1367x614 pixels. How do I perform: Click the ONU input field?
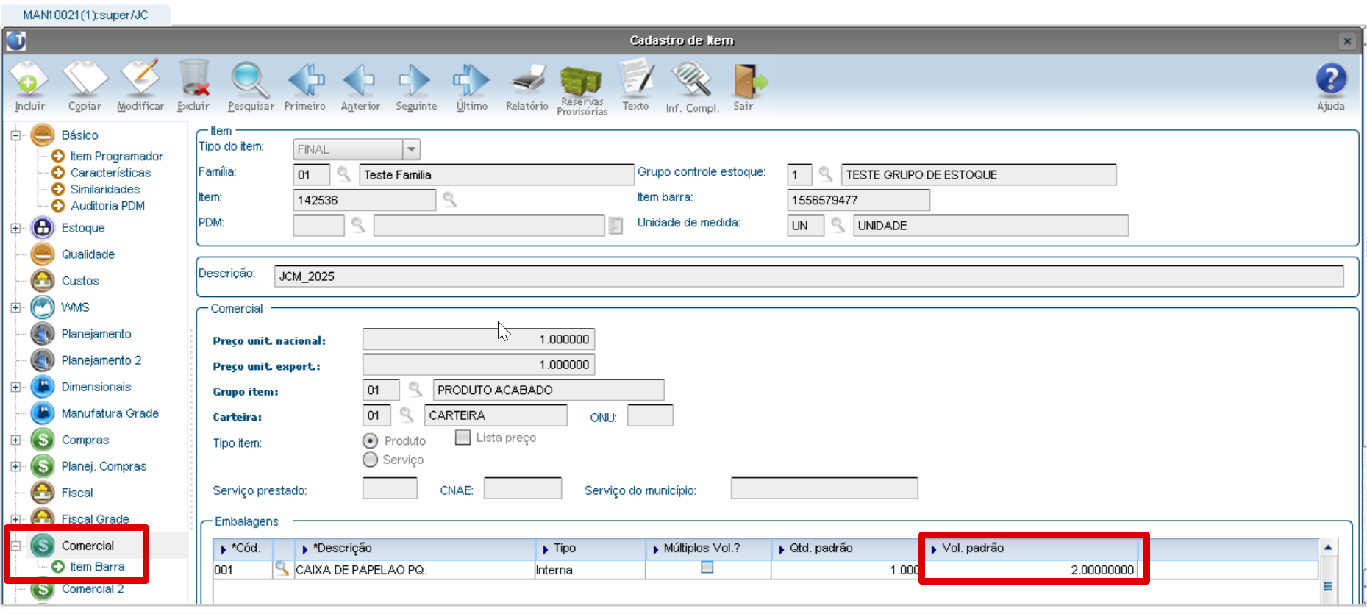pos(650,415)
